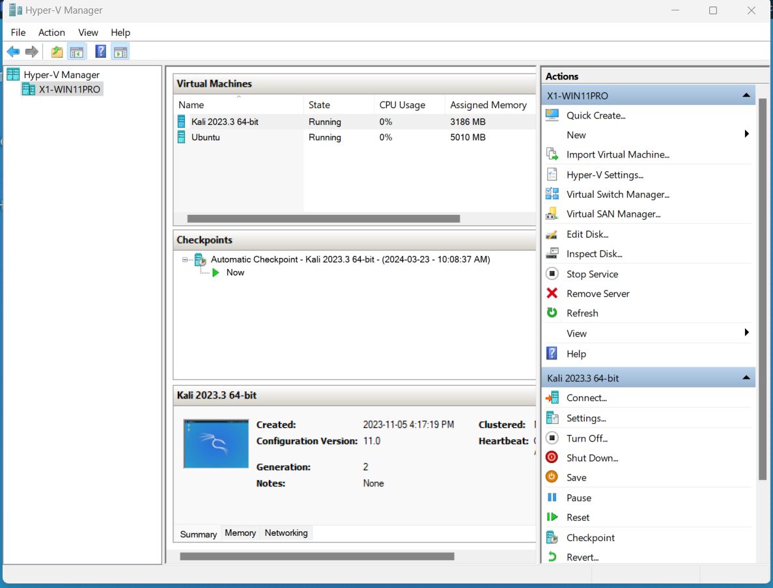
Task: Open the File menu
Action: (18, 33)
